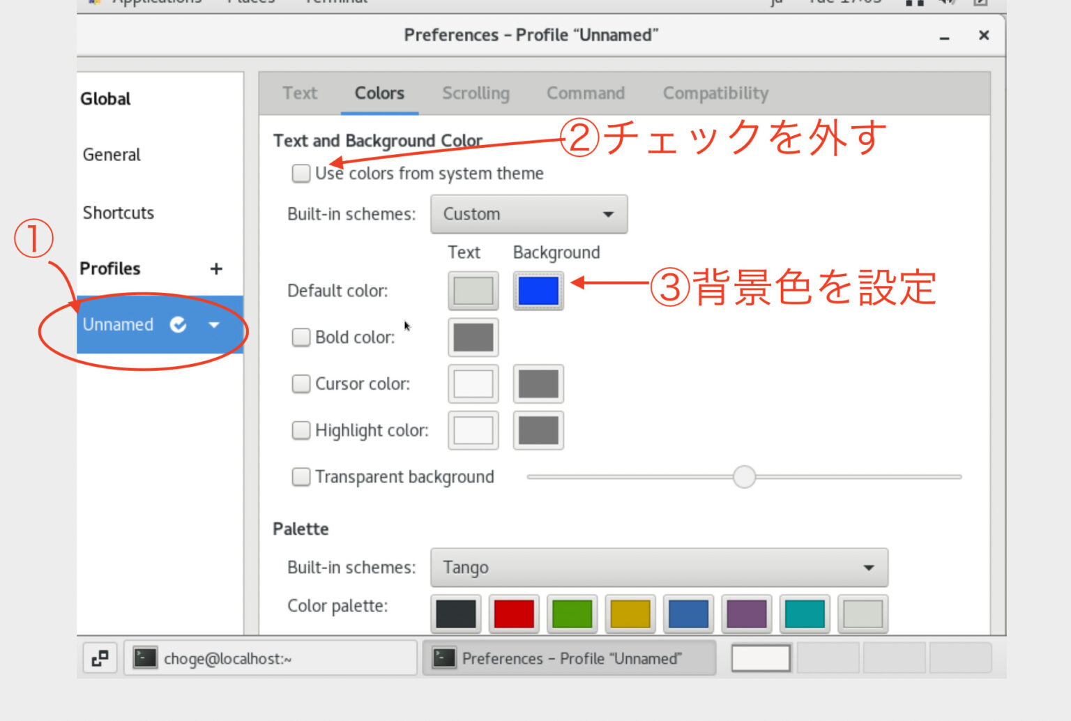The height and width of the screenshot is (721, 1071).
Task: Expand the Unnamed profile options arrow
Action: (214, 324)
